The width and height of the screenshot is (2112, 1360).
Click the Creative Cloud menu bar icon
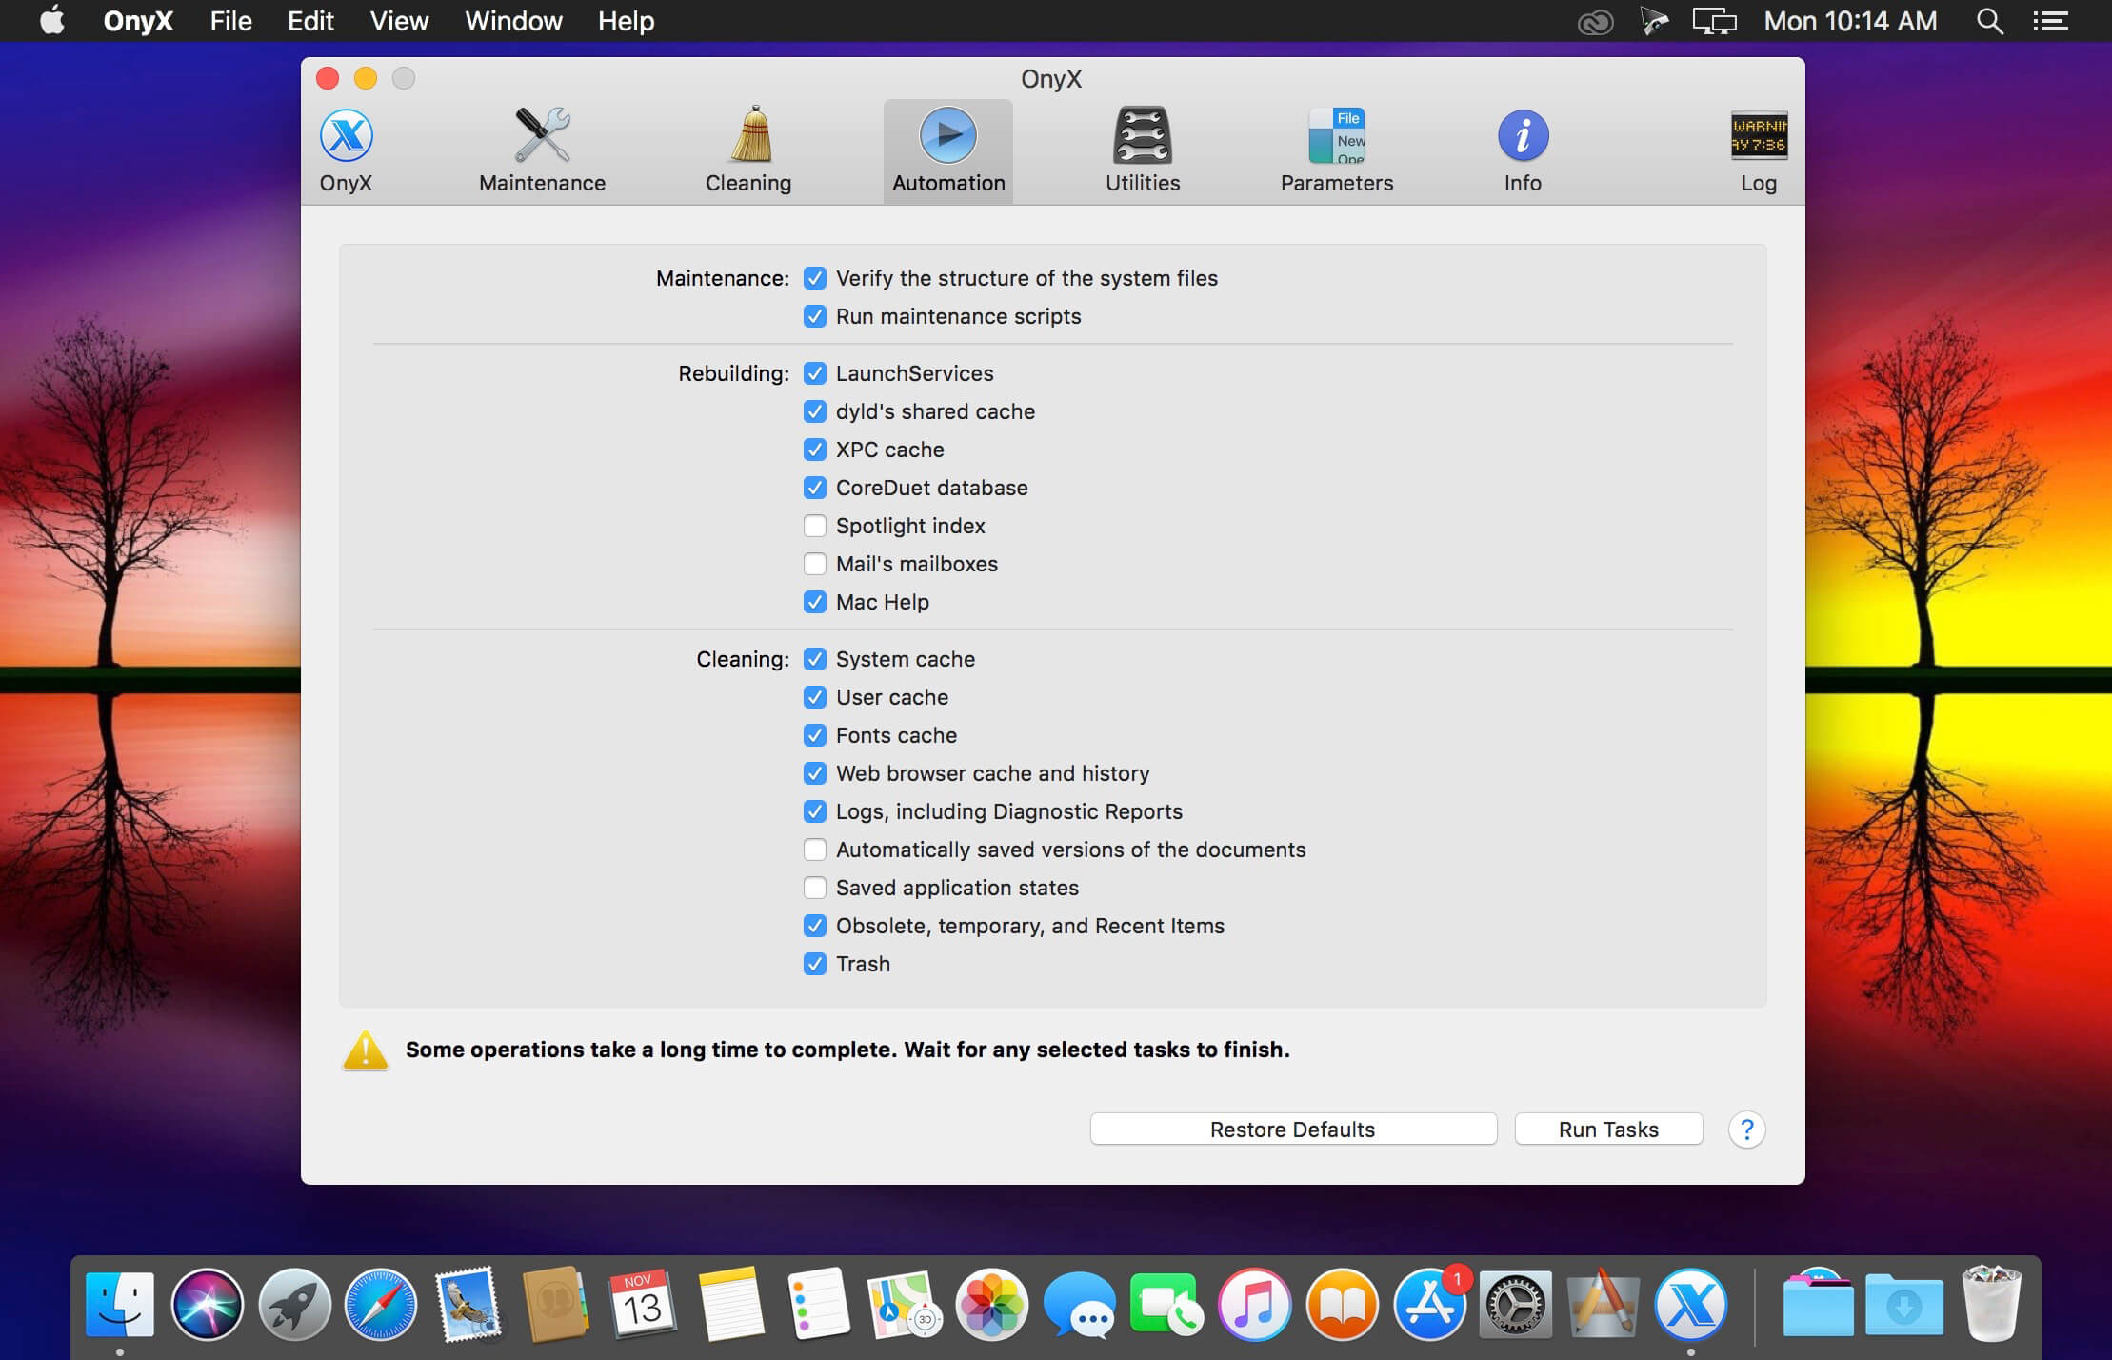point(1595,22)
